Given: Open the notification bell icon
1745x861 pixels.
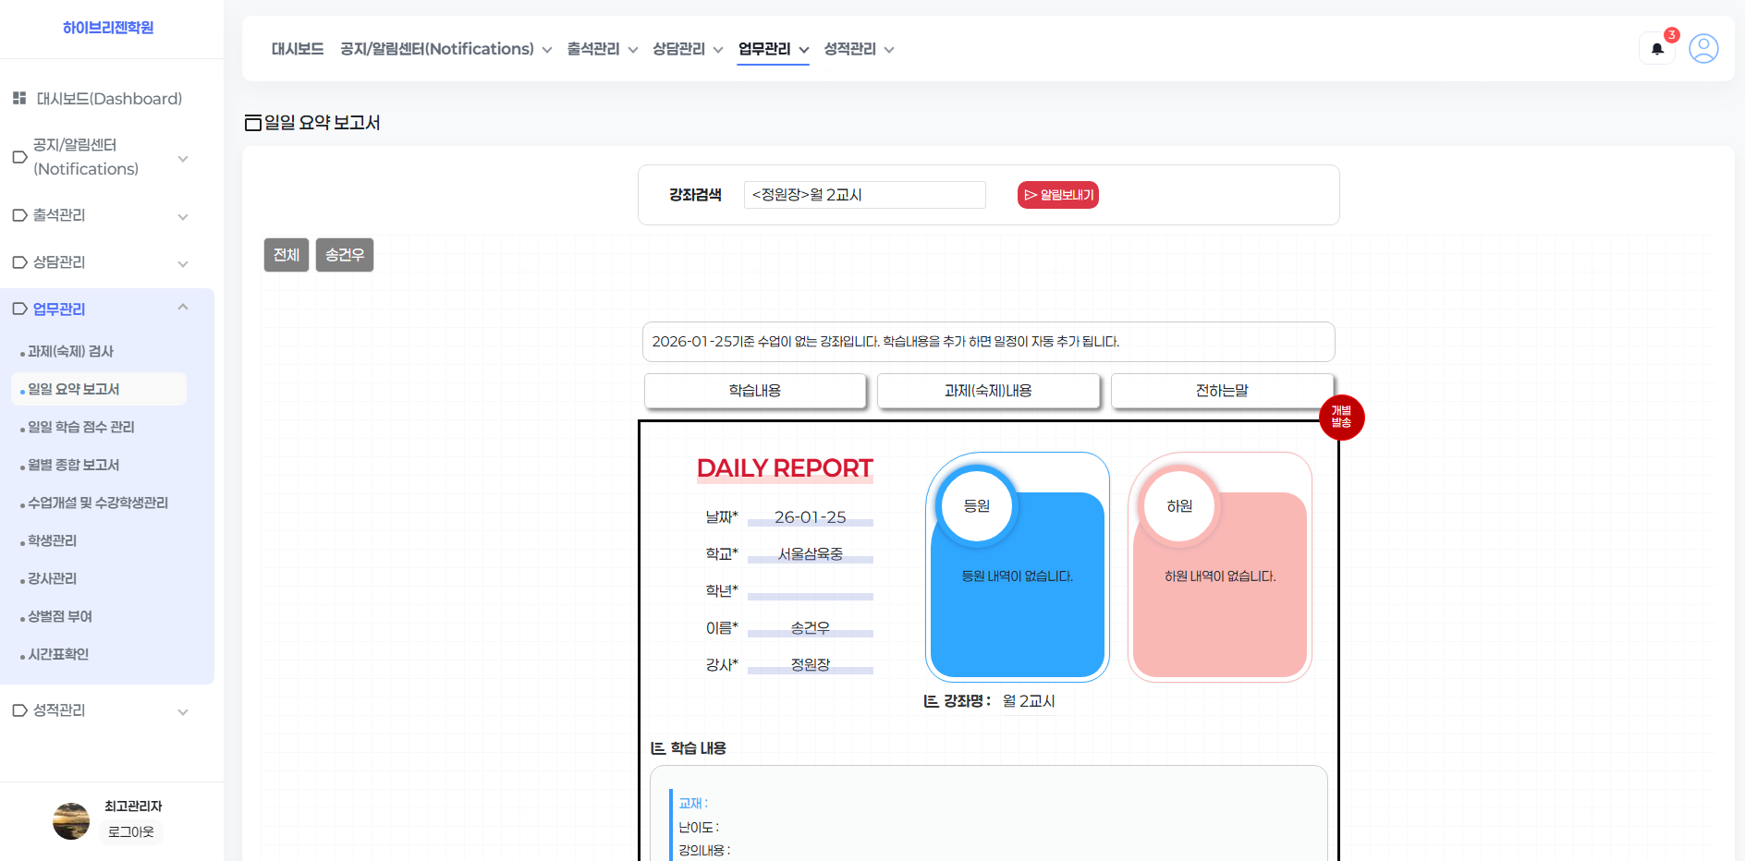Looking at the screenshot, I should point(1657,49).
